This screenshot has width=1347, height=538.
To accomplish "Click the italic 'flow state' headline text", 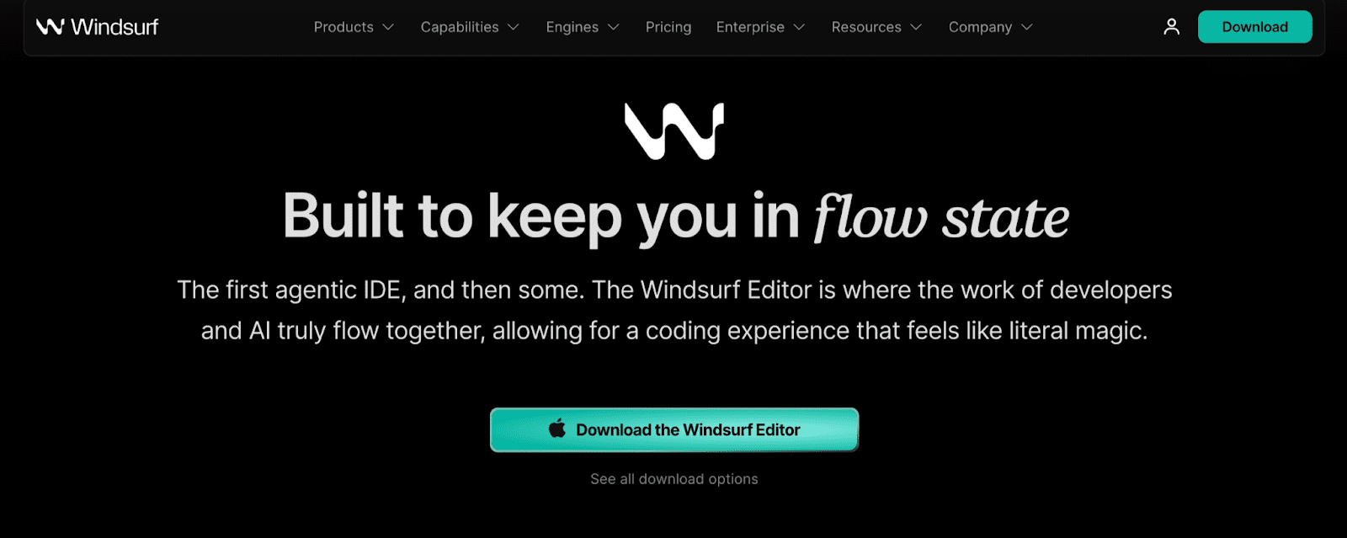I will pos(941,218).
